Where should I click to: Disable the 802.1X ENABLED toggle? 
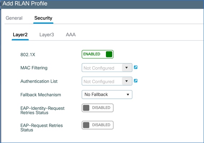click(x=97, y=54)
